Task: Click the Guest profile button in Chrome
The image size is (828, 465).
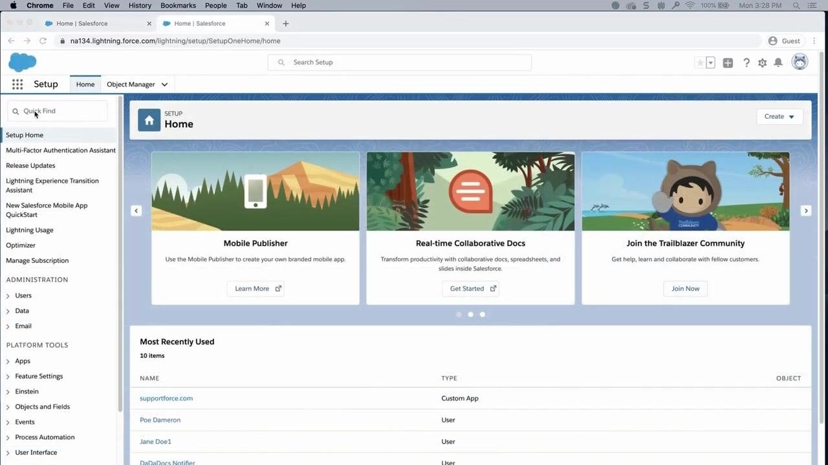Action: pos(784,41)
